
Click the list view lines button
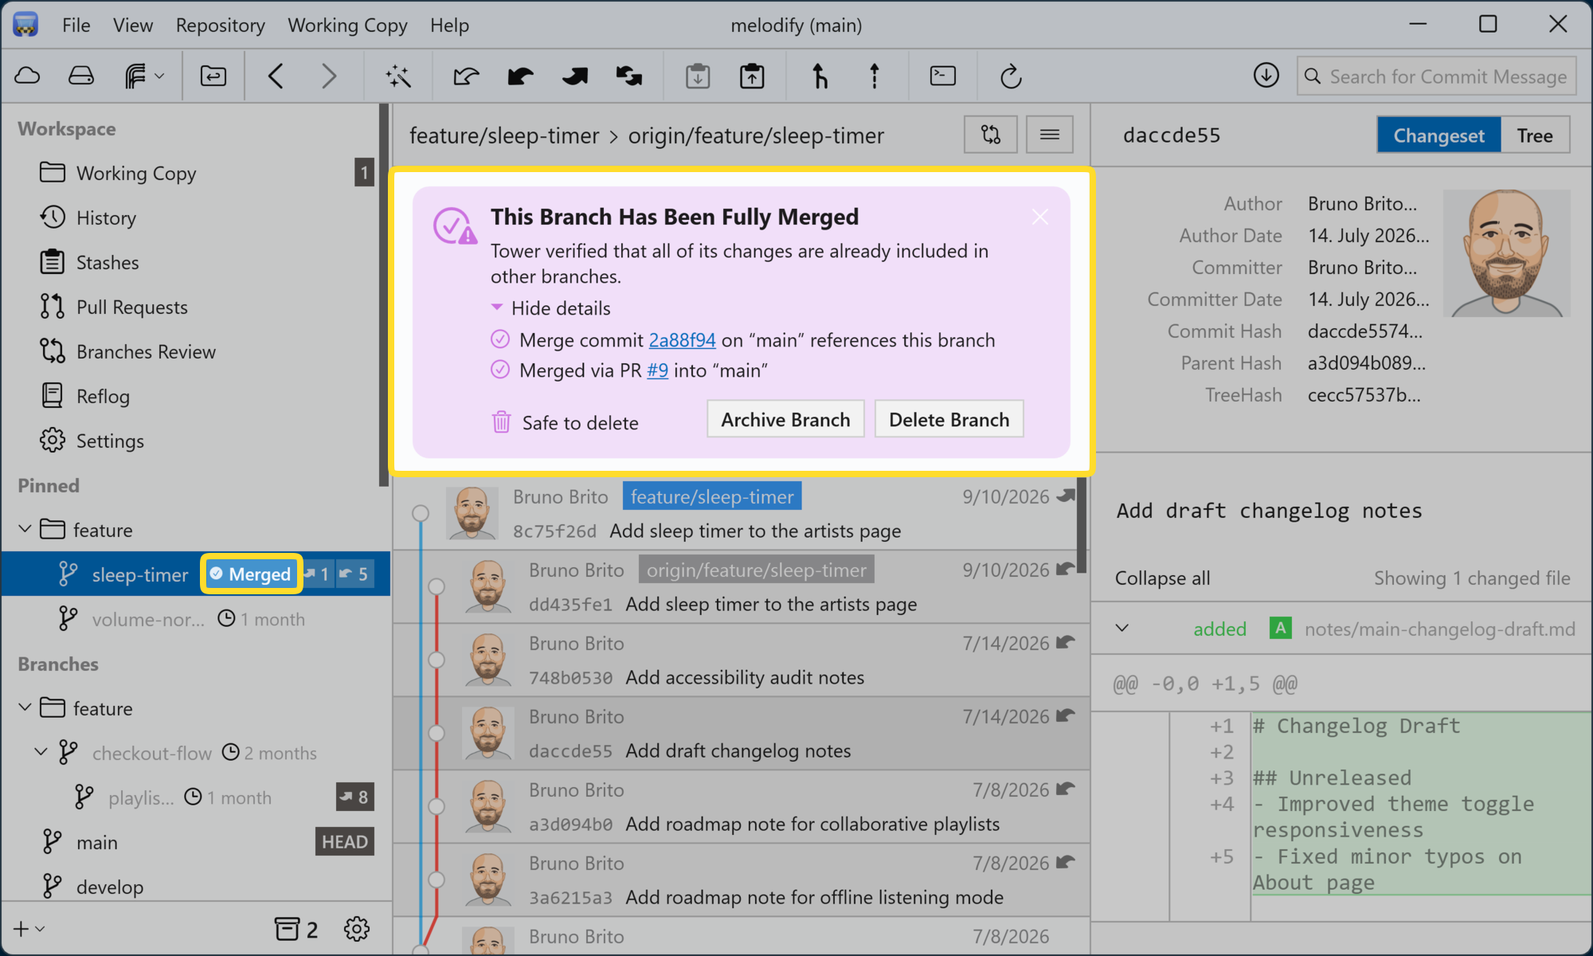[1050, 135]
